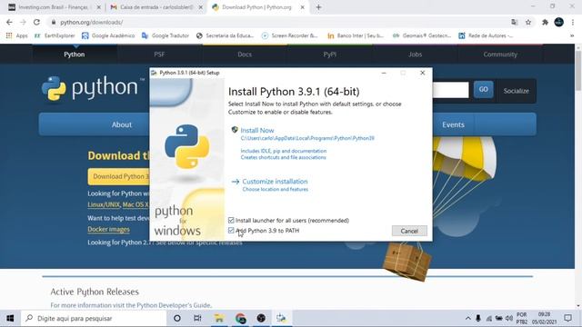The height and width of the screenshot is (327, 582).
Task: Toggle Install launcher for all users checkbox
Action: (x=231, y=220)
